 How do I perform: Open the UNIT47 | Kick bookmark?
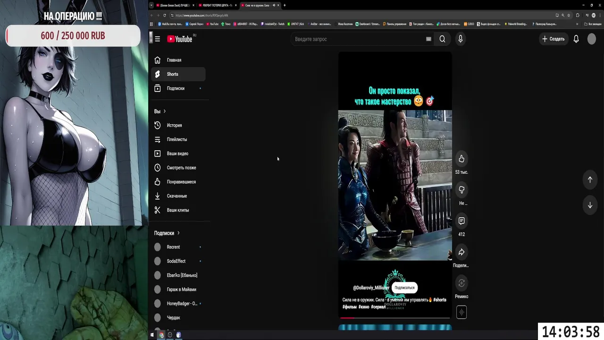click(x=295, y=24)
